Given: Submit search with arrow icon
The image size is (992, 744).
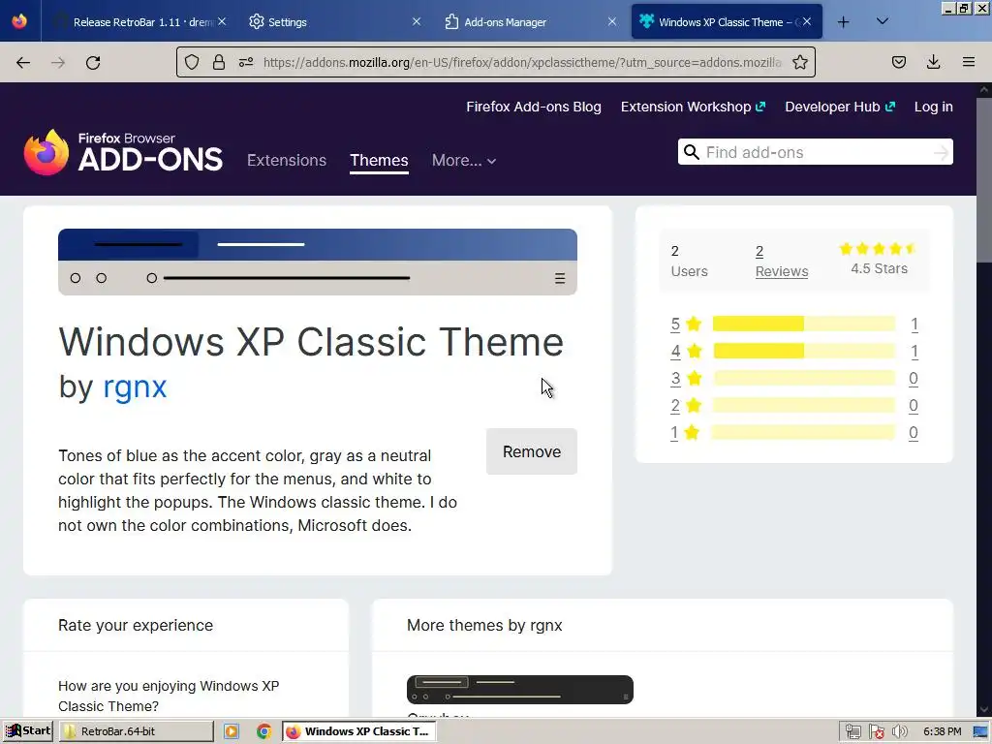Looking at the screenshot, I should (941, 152).
